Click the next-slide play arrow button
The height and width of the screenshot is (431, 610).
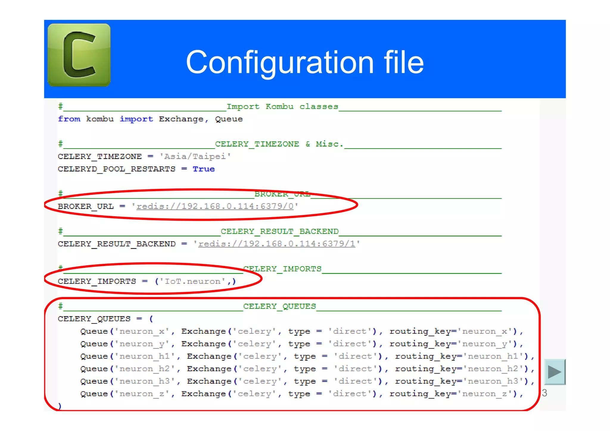coord(555,372)
